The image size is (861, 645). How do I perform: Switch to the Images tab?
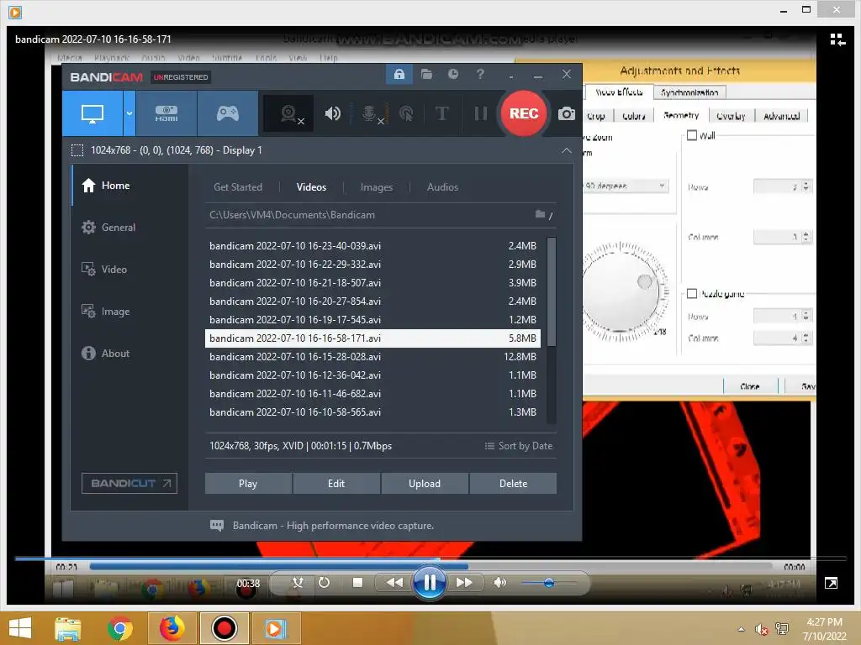pos(377,187)
